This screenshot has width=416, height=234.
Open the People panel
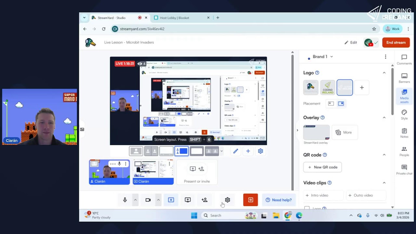coord(404,151)
